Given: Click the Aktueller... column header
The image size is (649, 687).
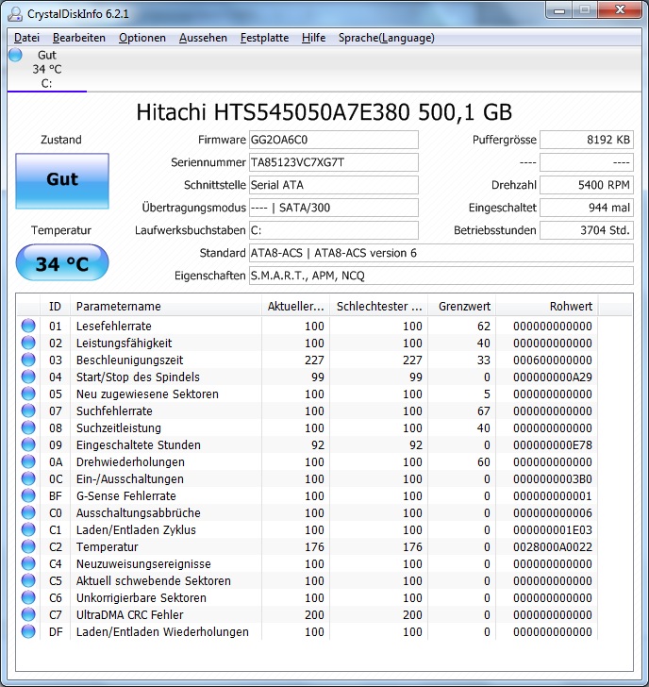Looking at the screenshot, I should point(295,307).
